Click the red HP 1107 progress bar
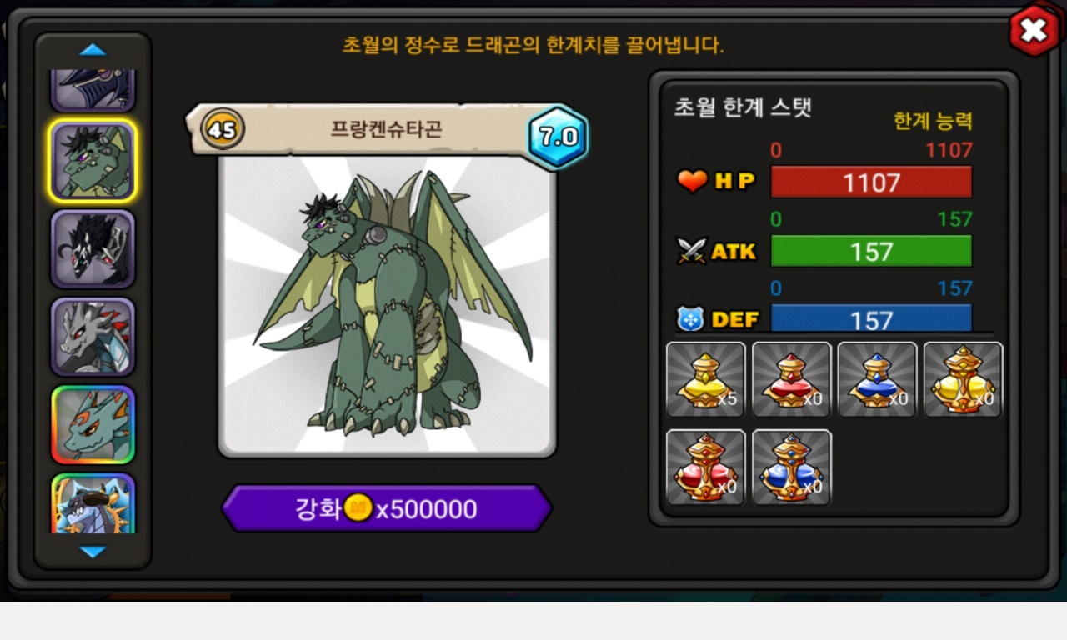Viewport: 1067px width, 640px height. coord(871,182)
